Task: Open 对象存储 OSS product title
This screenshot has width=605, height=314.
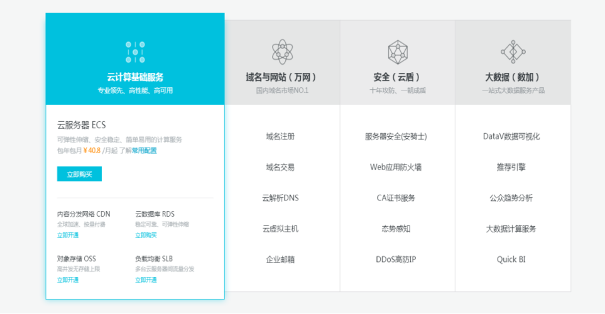Action: pyautogui.click(x=77, y=259)
